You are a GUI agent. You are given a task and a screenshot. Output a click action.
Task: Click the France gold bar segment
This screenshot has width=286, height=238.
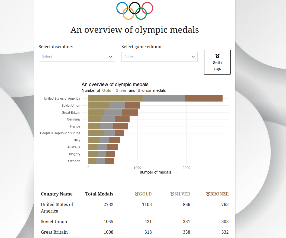94,126
